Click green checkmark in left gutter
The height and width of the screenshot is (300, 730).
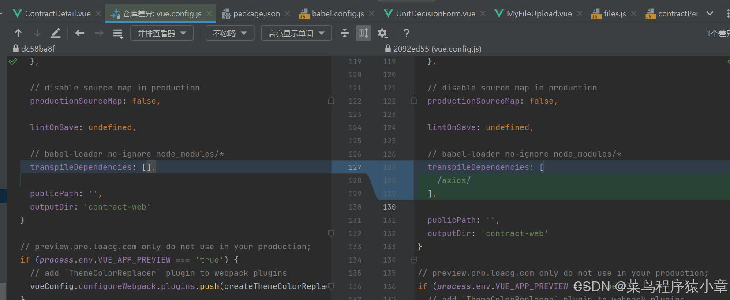click(13, 61)
